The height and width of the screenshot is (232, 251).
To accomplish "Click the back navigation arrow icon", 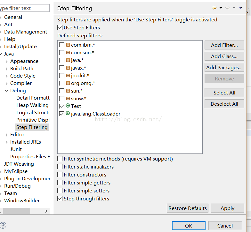I will (x=214, y=8).
